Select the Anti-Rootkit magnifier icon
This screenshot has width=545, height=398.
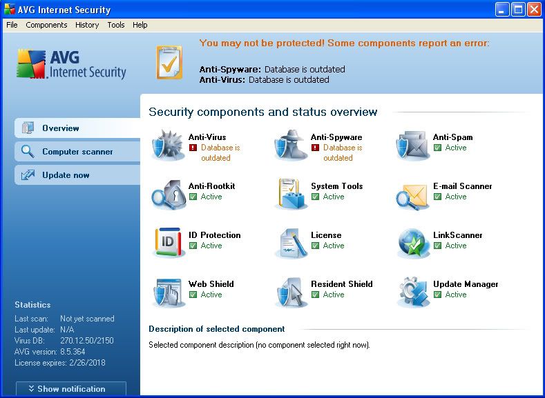tap(169, 195)
